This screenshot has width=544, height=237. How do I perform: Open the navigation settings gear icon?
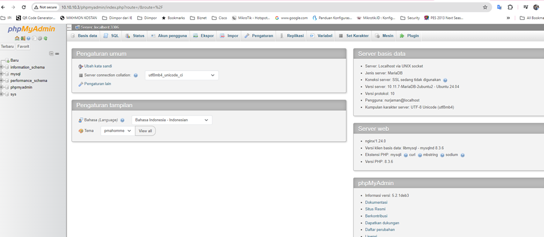[x=40, y=38]
